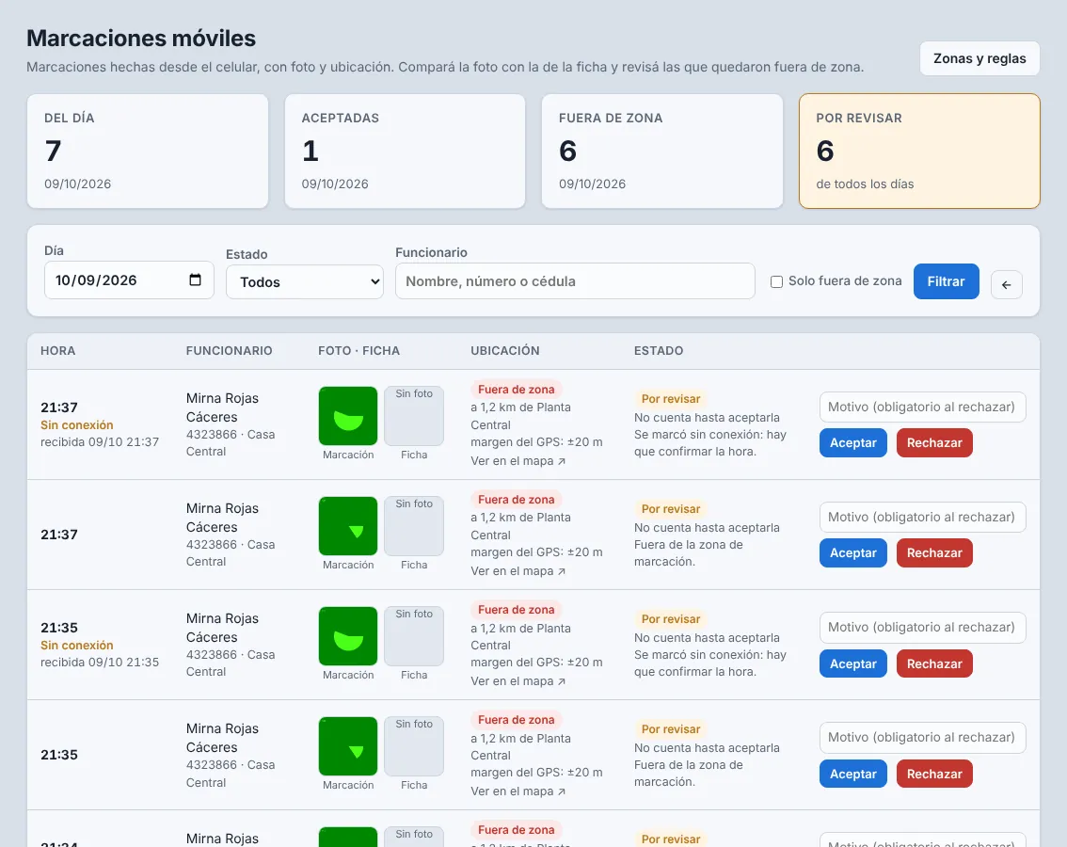
Task: View Marcación photo of 21:37 row without Sin conexión
Action: click(x=348, y=526)
